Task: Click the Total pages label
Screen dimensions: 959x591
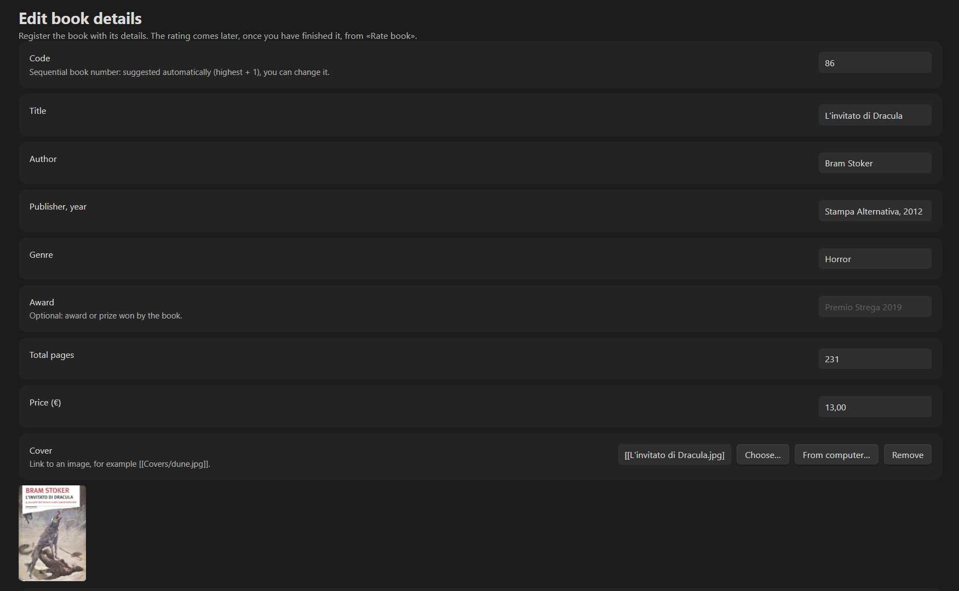Action: pos(51,355)
